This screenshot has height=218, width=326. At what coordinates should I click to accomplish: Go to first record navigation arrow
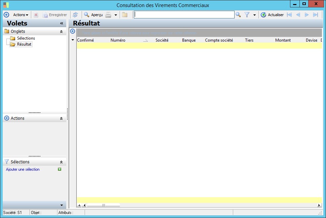[x=289, y=15]
